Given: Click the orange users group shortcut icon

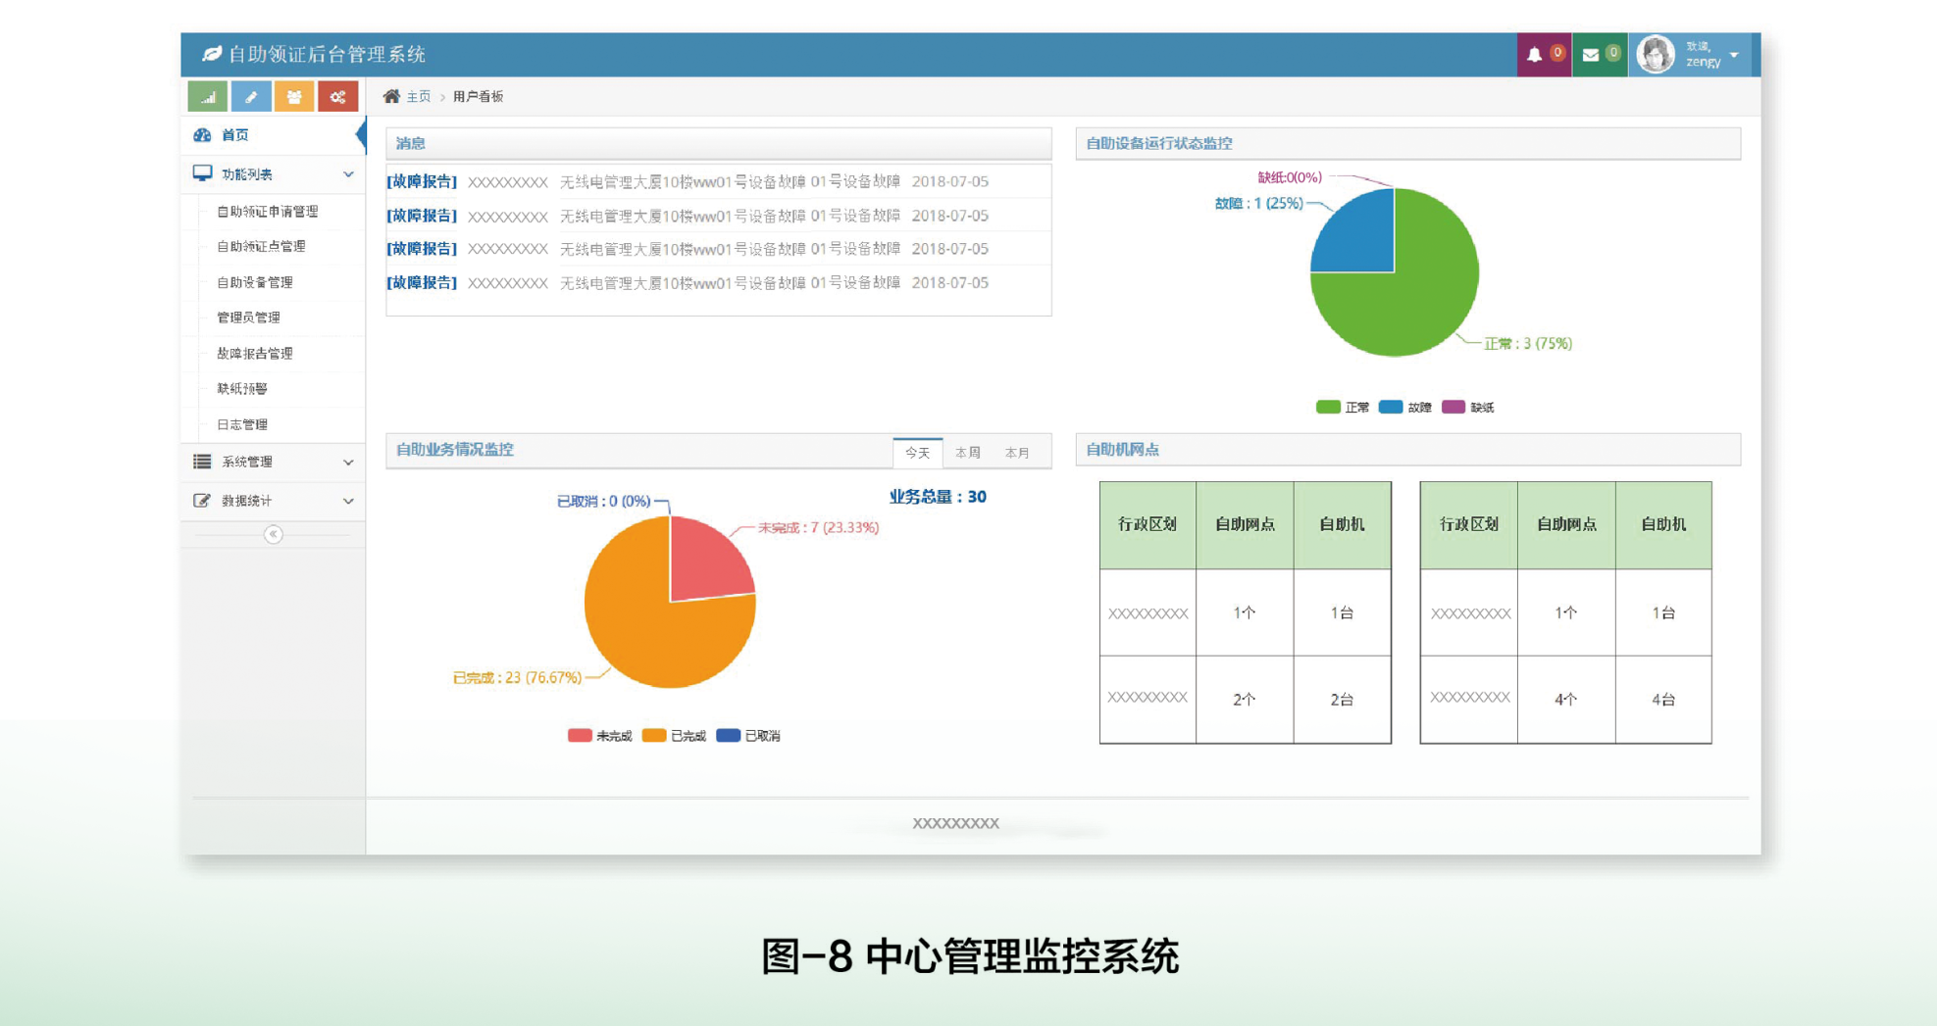Looking at the screenshot, I should (294, 97).
